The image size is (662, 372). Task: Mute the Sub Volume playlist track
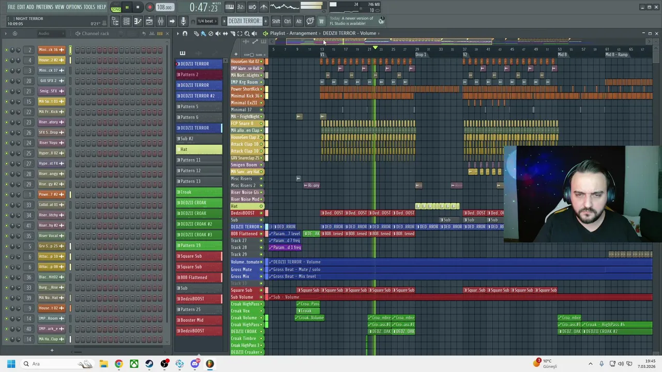coord(261,297)
